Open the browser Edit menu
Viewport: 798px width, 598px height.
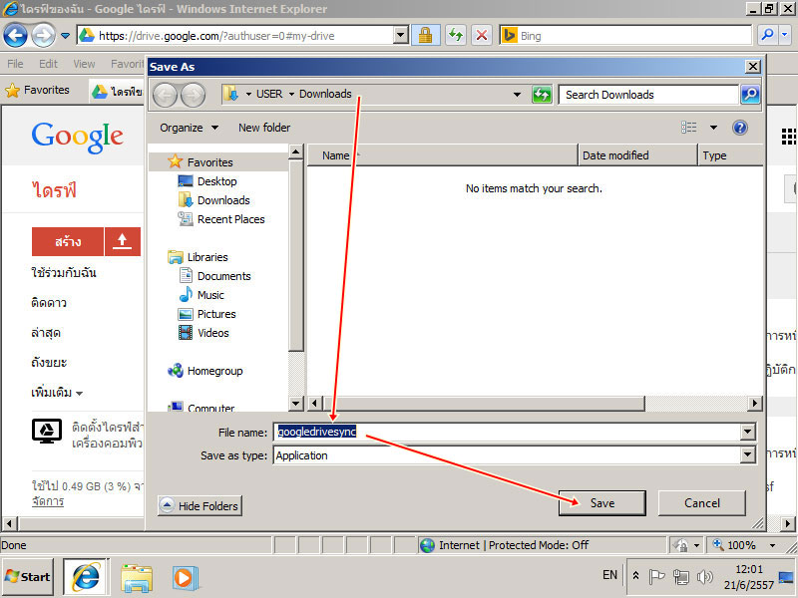(48, 64)
